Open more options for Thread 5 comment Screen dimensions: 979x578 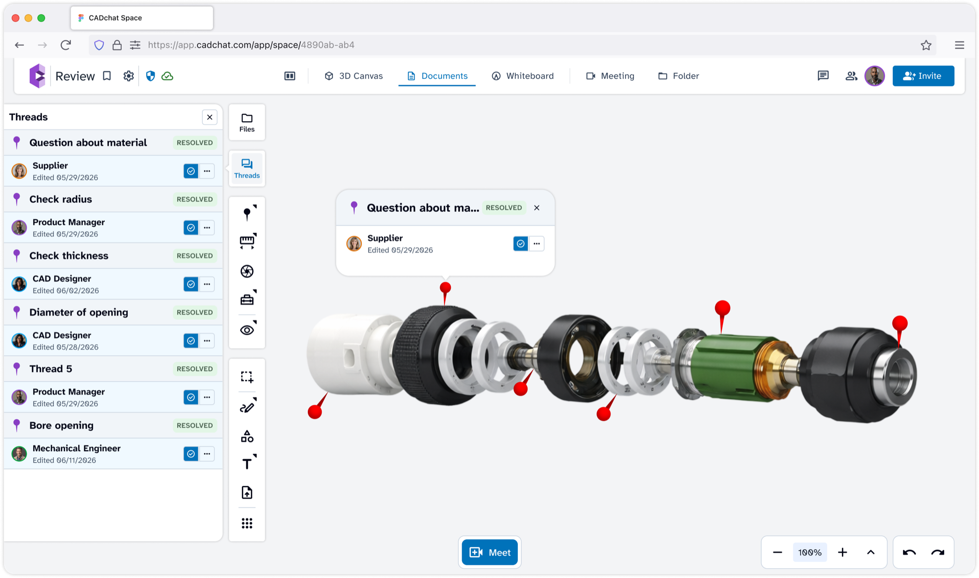[207, 397]
